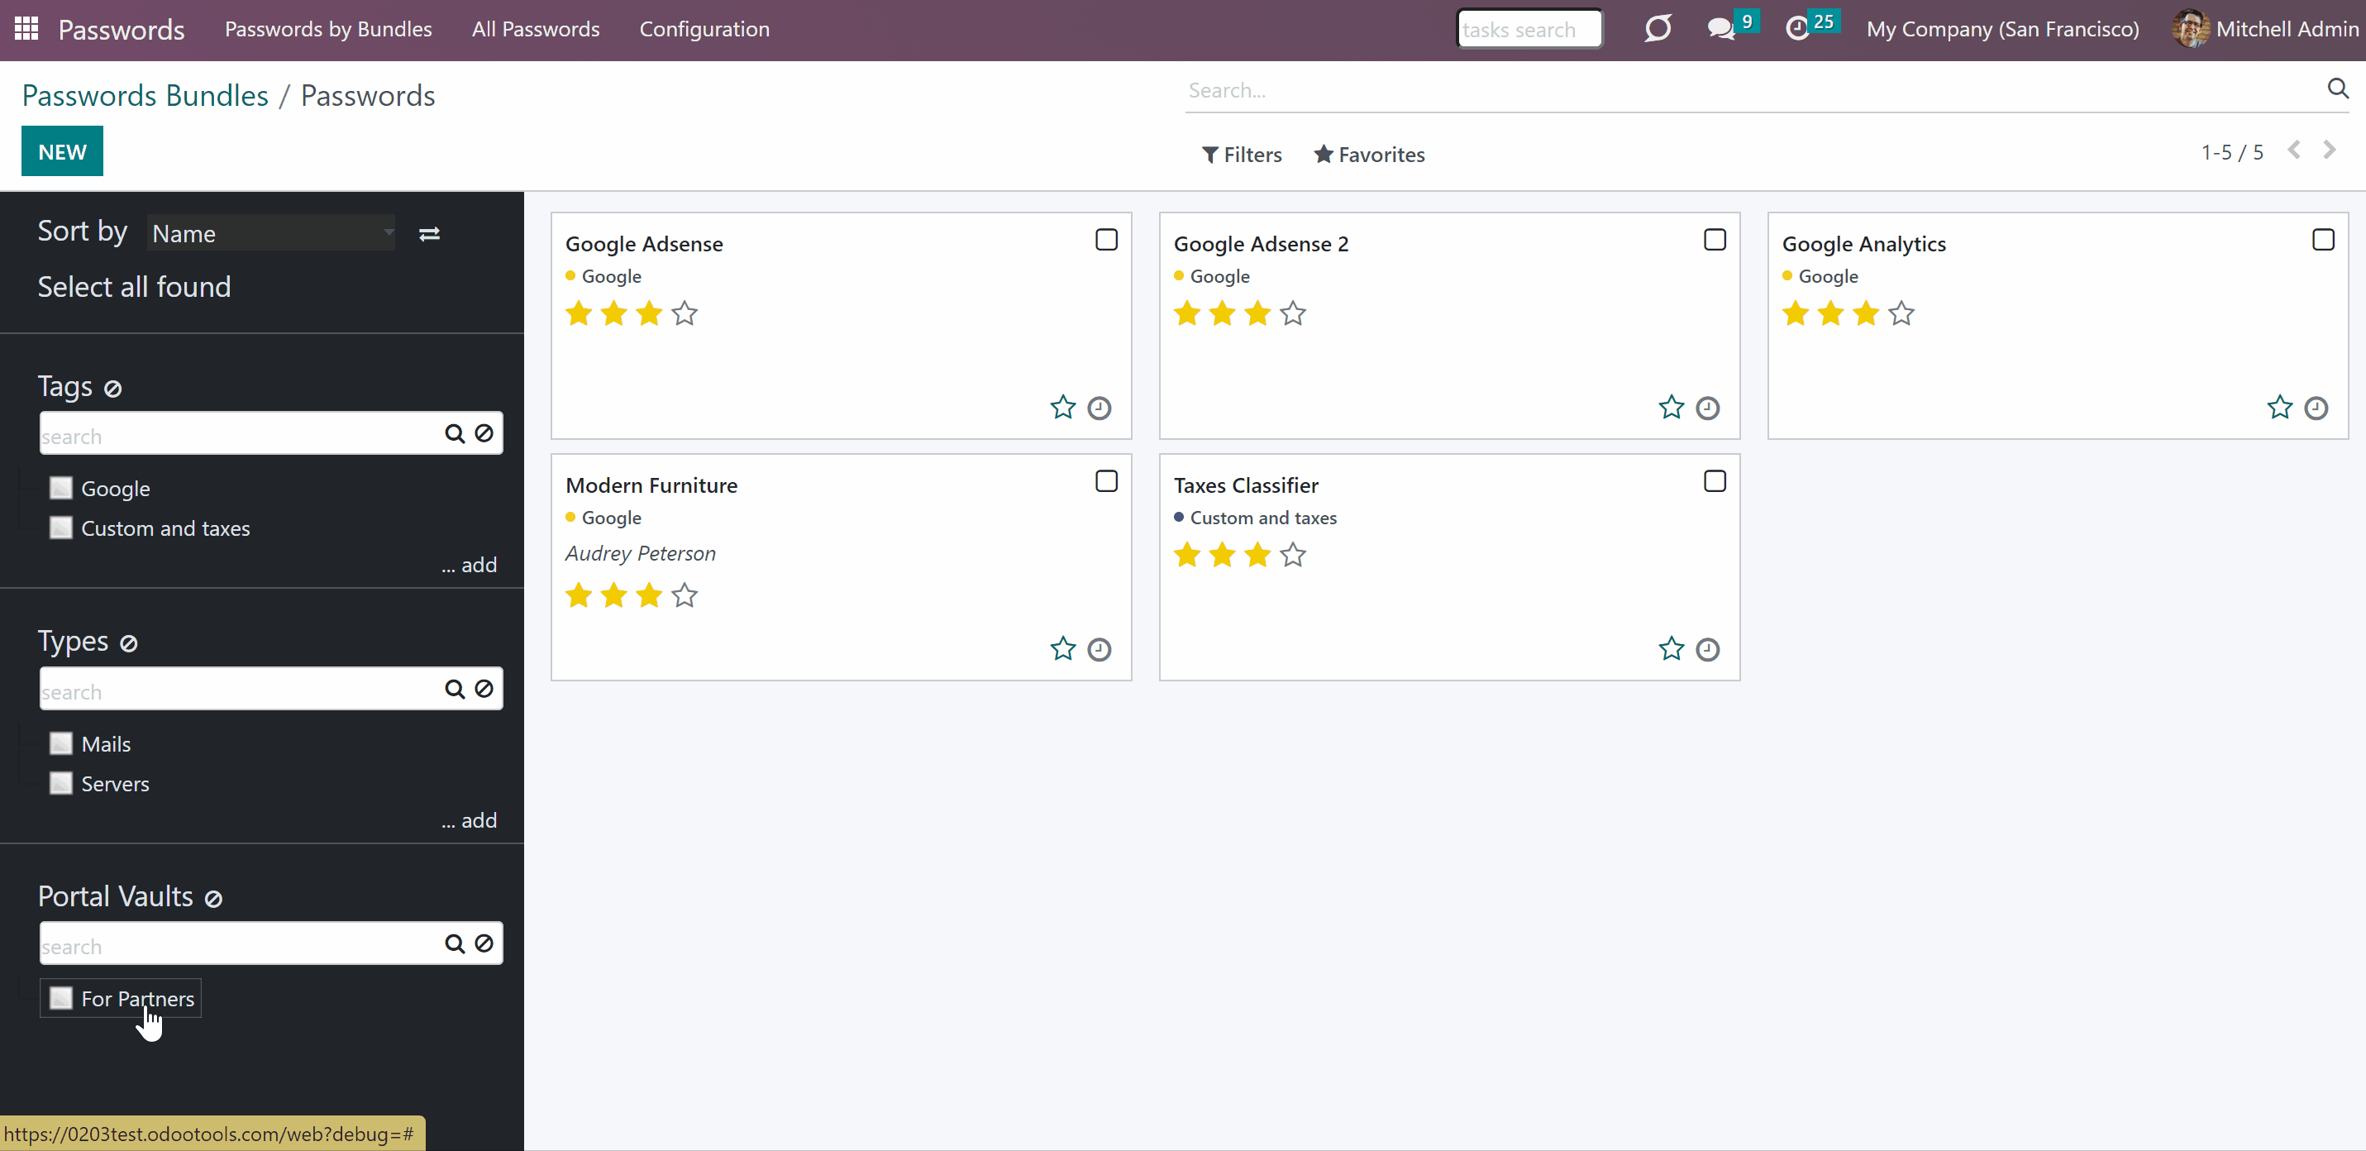This screenshot has height=1151, width=2366.
Task: Select the Google Adsense card checkbox
Action: 1107,240
